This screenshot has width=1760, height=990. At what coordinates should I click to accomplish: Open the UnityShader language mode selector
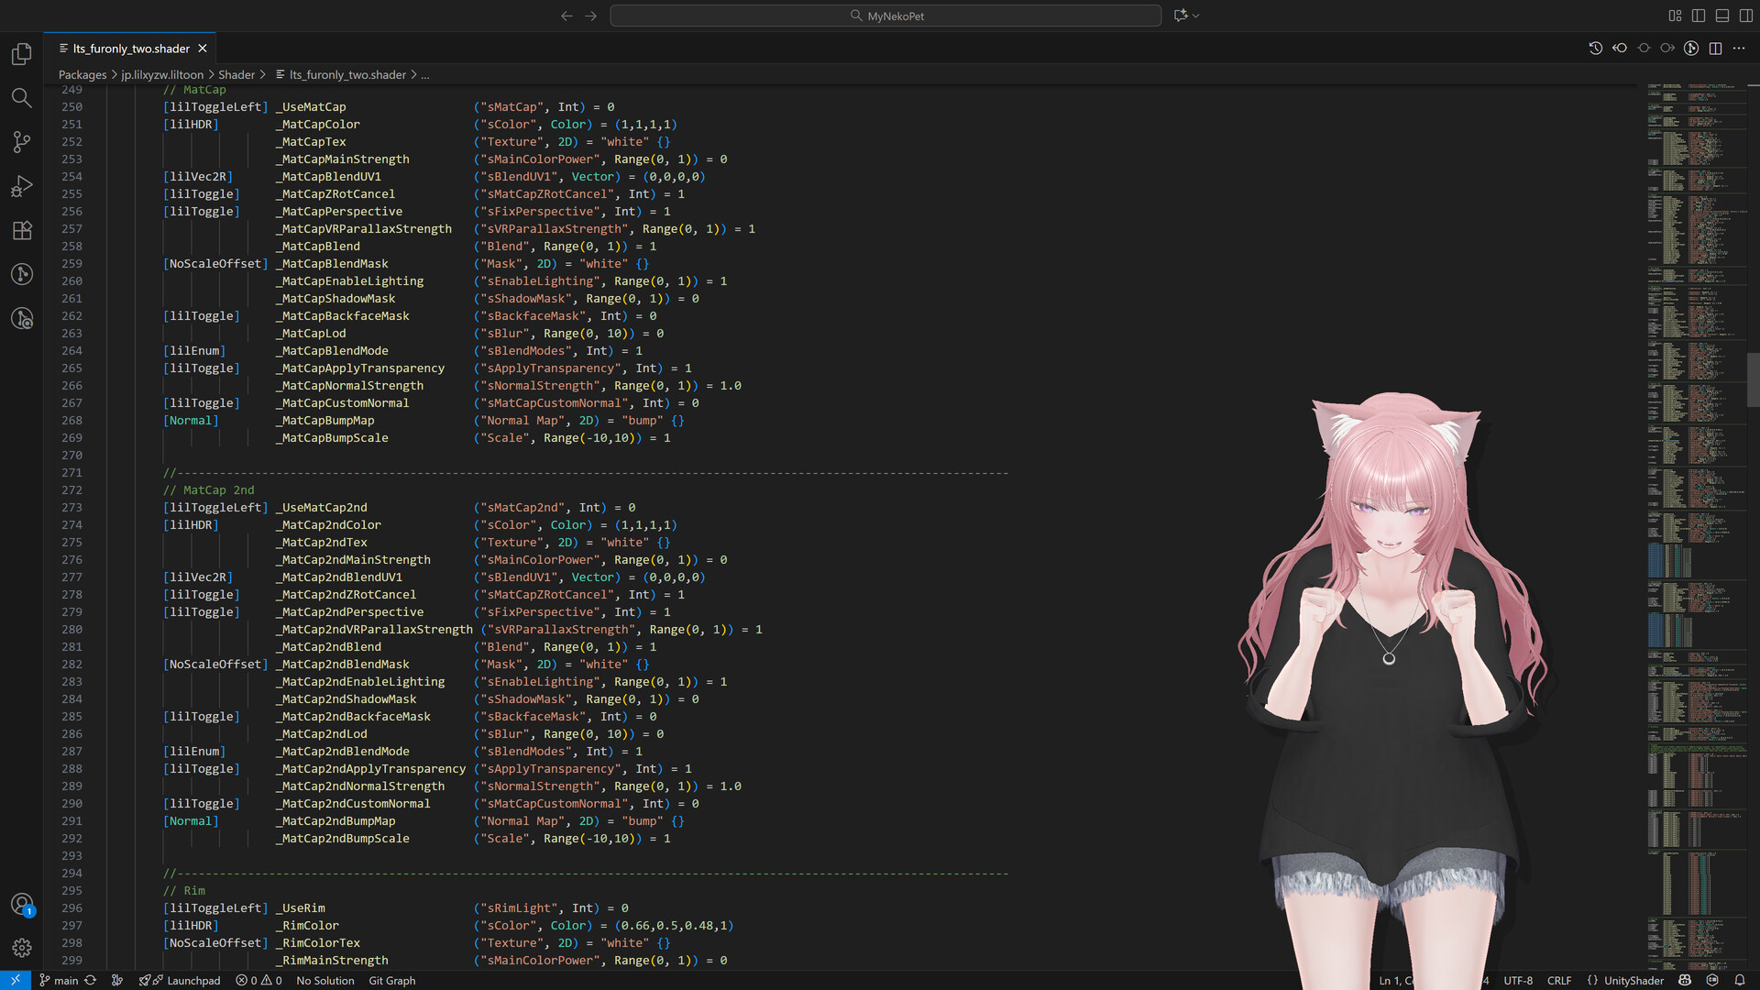point(1633,980)
